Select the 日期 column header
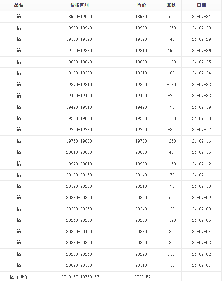Image resolution: width=223 pixels, height=281 pixels. [201, 5]
